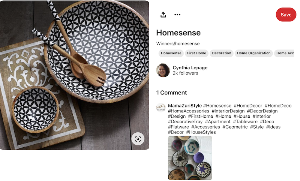Viewport: 300px width, 181px height.
Task: Open Cynthia Lepage's profile avatar
Action: [x=163, y=70]
